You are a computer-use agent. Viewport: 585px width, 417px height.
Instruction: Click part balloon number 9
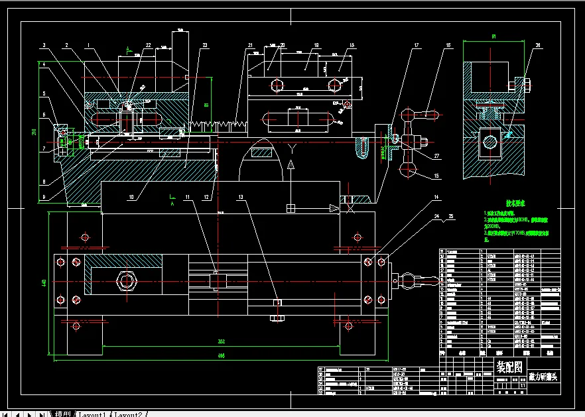pyautogui.click(x=44, y=197)
